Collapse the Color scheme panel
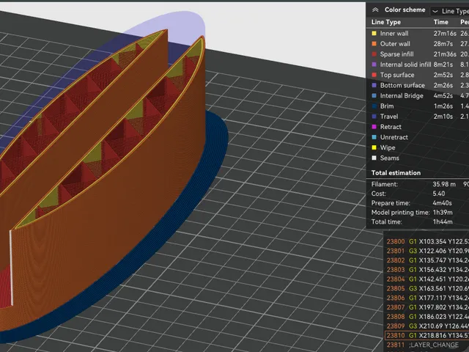The height and width of the screenshot is (352, 469). tap(375, 10)
